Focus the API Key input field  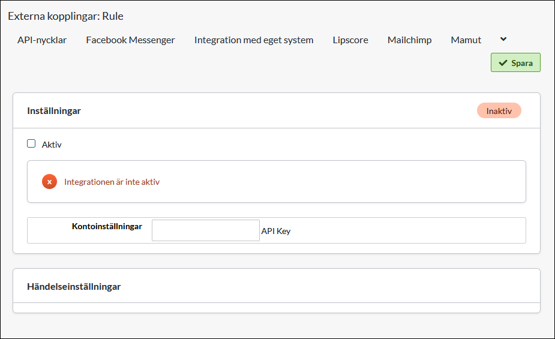pos(205,230)
